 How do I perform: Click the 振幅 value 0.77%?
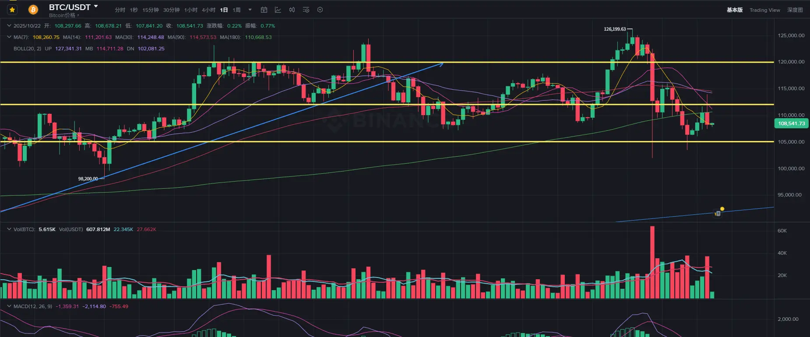[268, 26]
